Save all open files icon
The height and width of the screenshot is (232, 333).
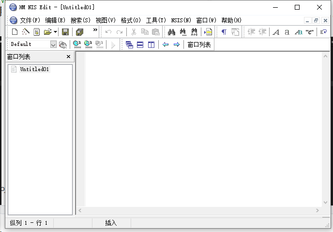tap(80, 32)
